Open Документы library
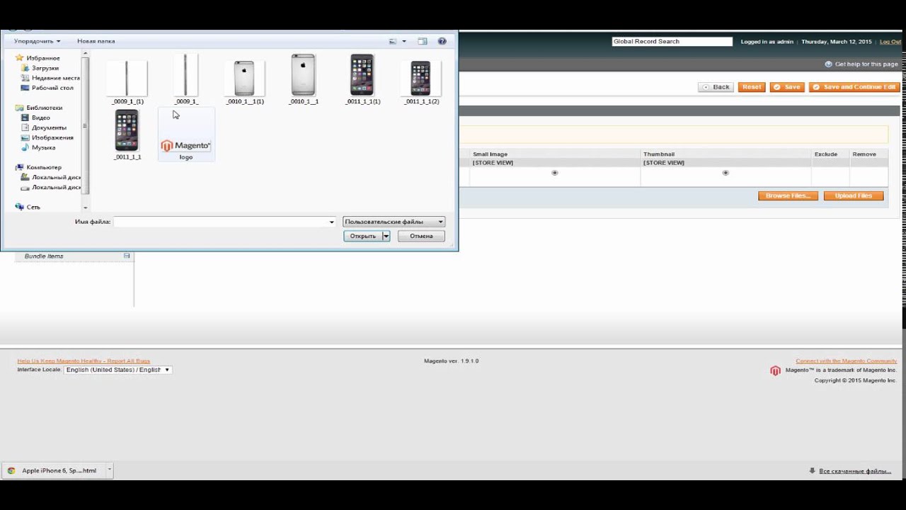906x510 pixels. [49, 127]
